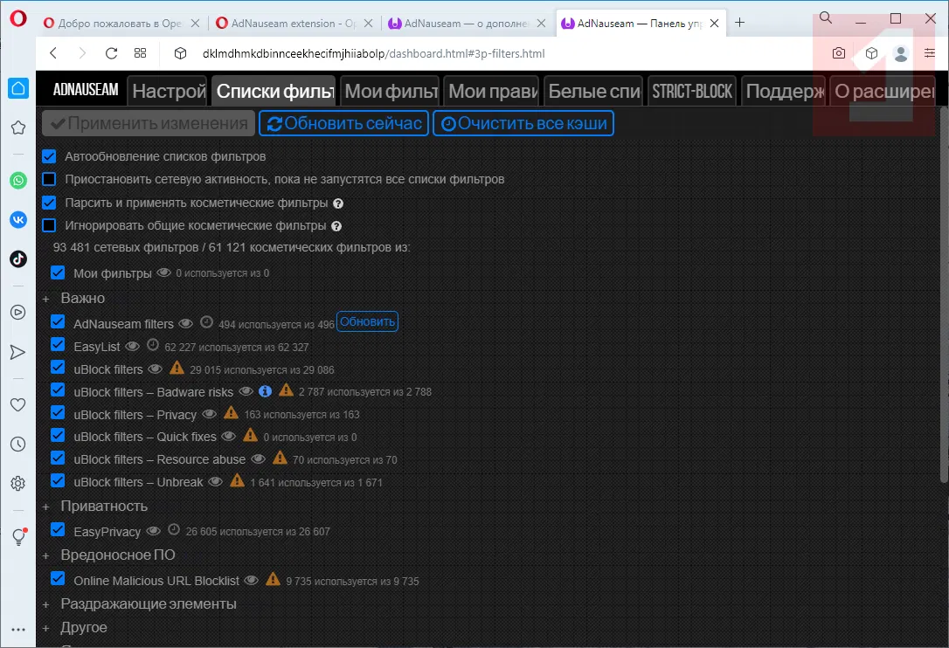The height and width of the screenshot is (648, 949).
Task: Collapse the Важно section
Action: (x=82, y=299)
